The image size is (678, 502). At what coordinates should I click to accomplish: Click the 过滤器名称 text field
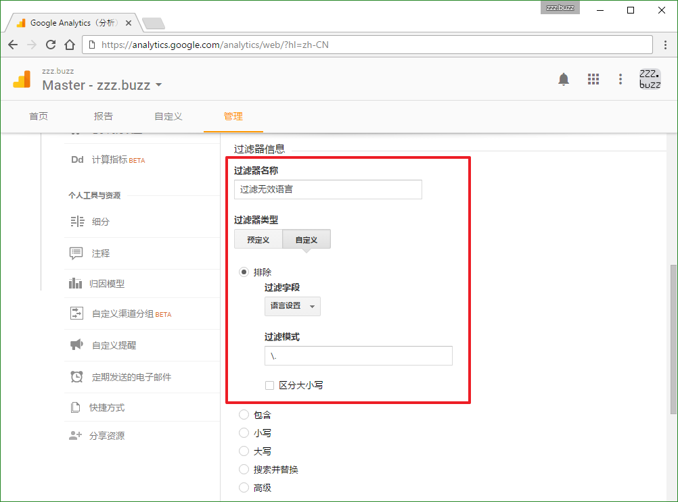pos(327,189)
